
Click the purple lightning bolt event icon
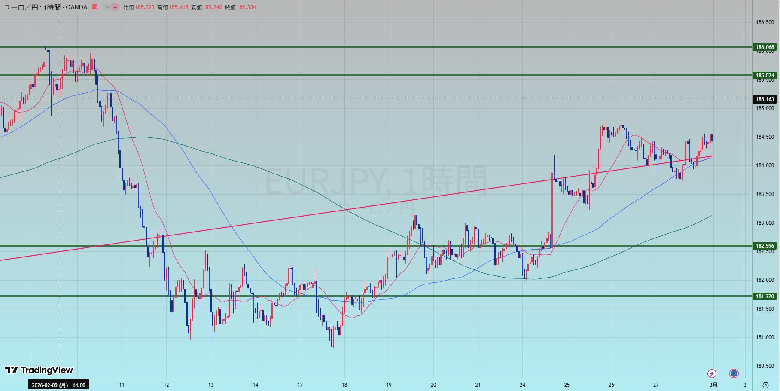click(x=712, y=373)
